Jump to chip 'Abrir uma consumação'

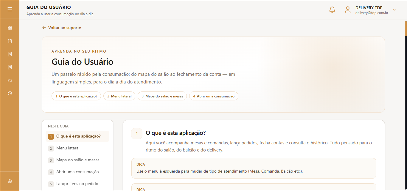click(214, 96)
